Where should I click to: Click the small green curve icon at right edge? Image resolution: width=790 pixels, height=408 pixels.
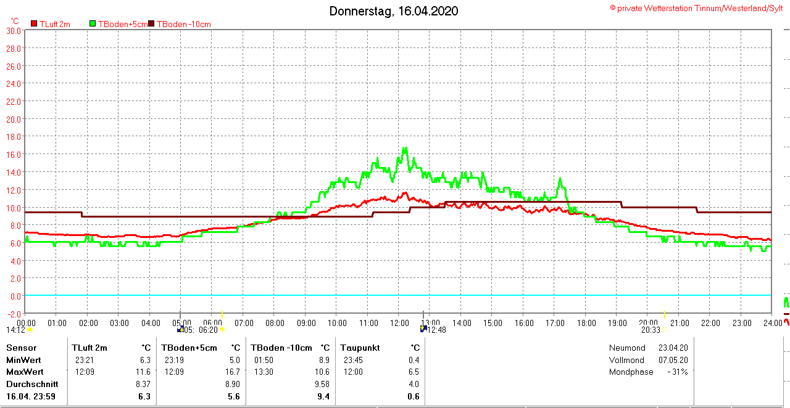(x=786, y=302)
